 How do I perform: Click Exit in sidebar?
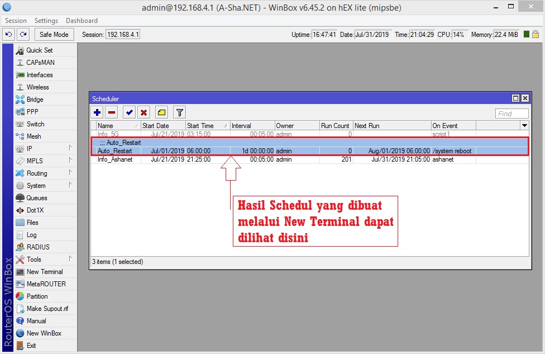pos(31,346)
